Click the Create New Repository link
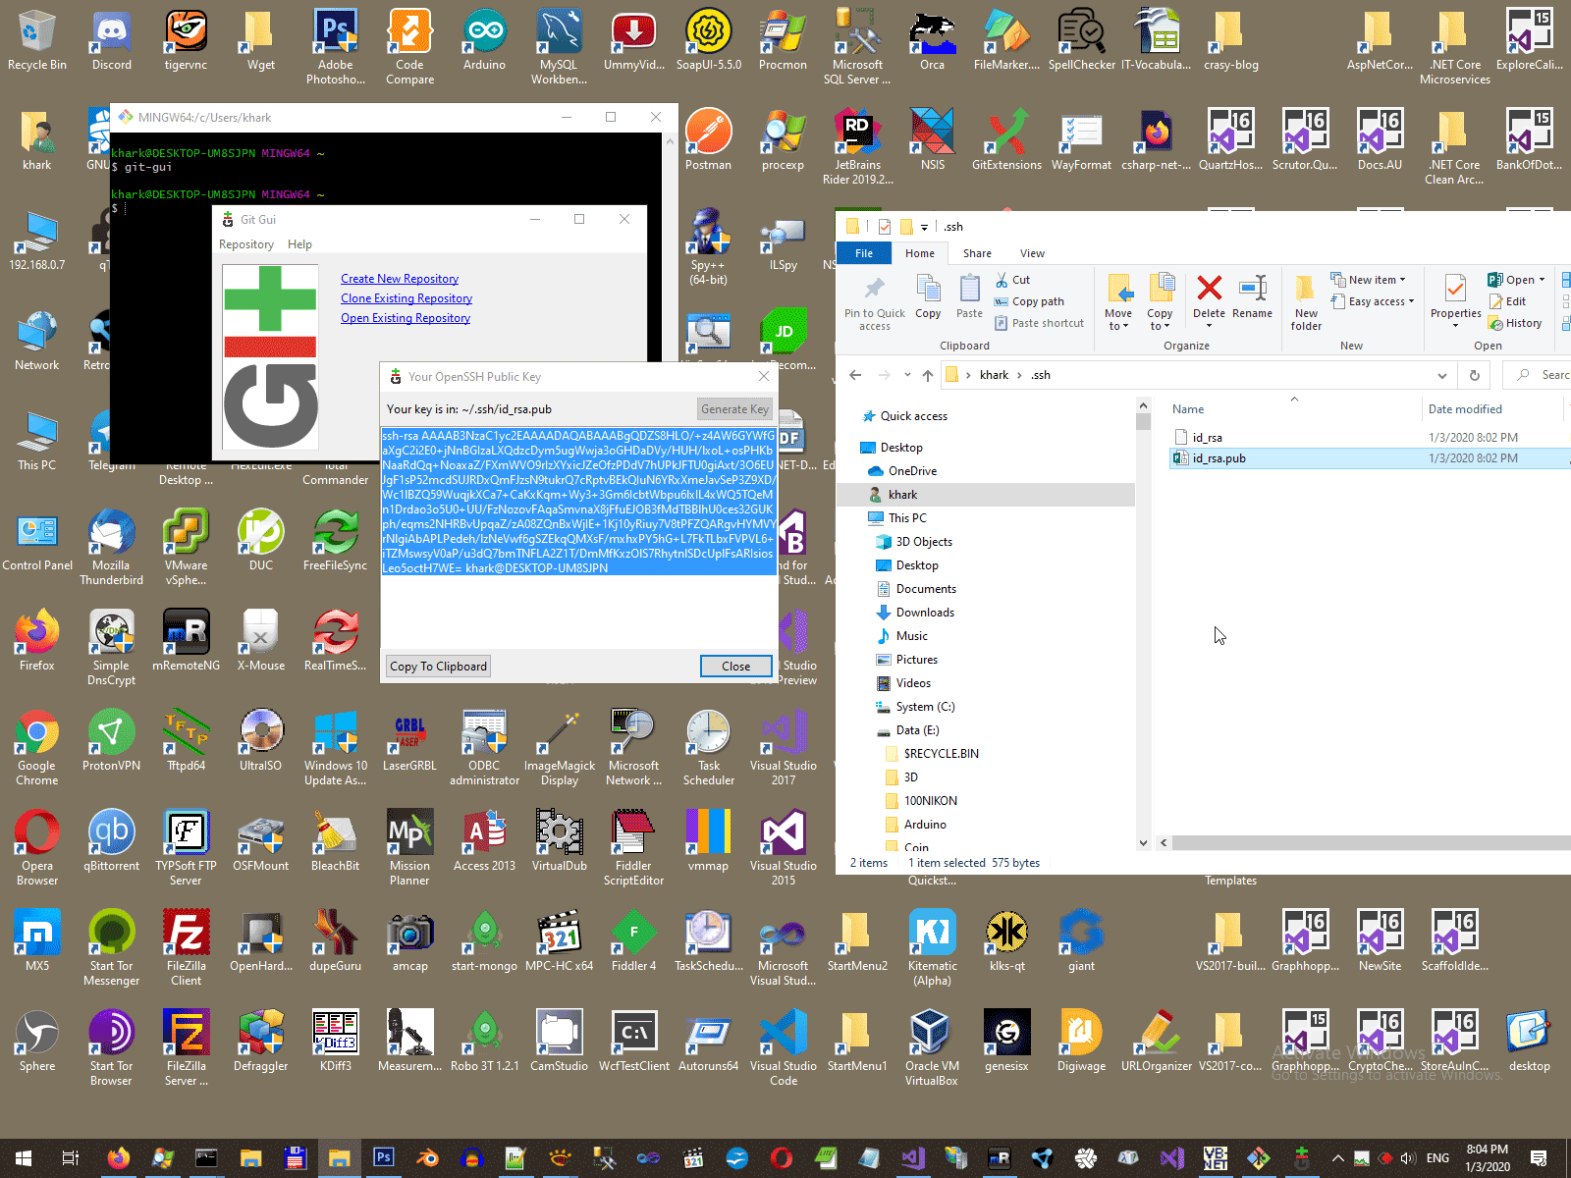Screen dimensions: 1571x1178 (x=400, y=279)
